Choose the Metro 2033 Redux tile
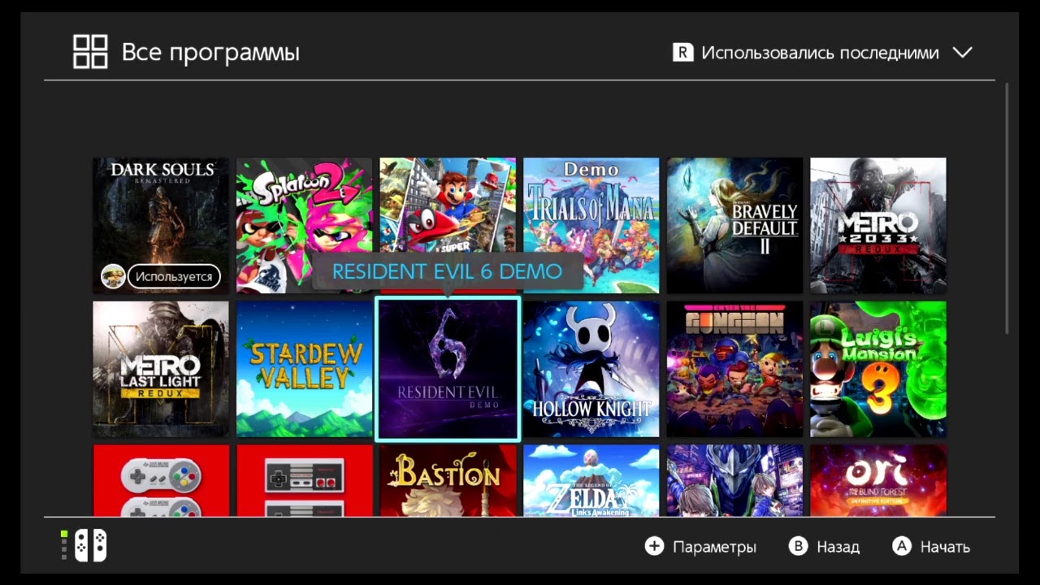Screen dimensions: 1040x585 click(878, 225)
